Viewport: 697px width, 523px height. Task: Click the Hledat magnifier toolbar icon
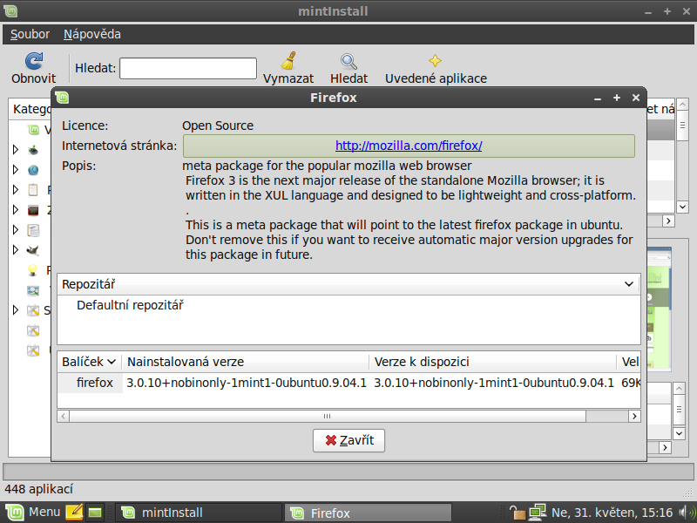pyautogui.click(x=348, y=62)
